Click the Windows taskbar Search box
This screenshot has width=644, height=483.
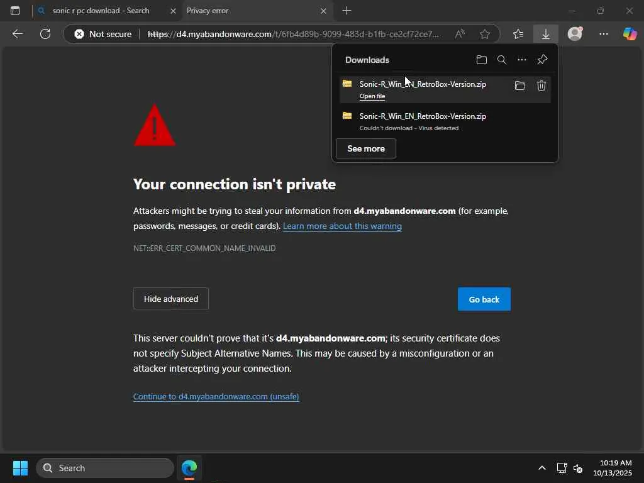[105, 468]
